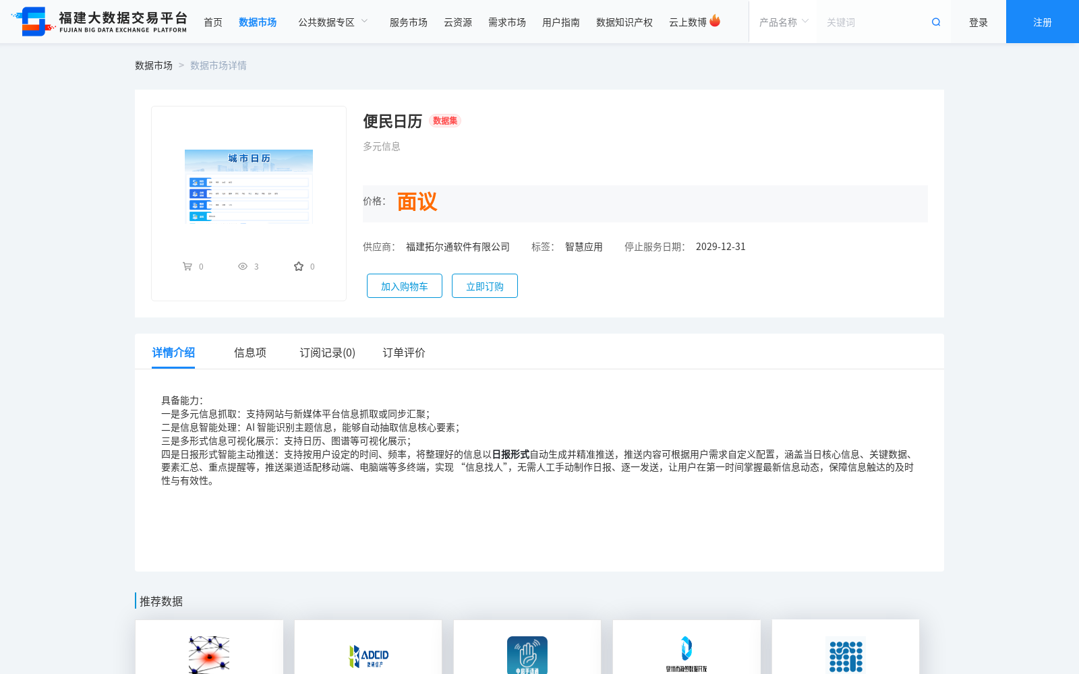
Task: Open 数据知识产权 navigation item
Action: tap(624, 22)
